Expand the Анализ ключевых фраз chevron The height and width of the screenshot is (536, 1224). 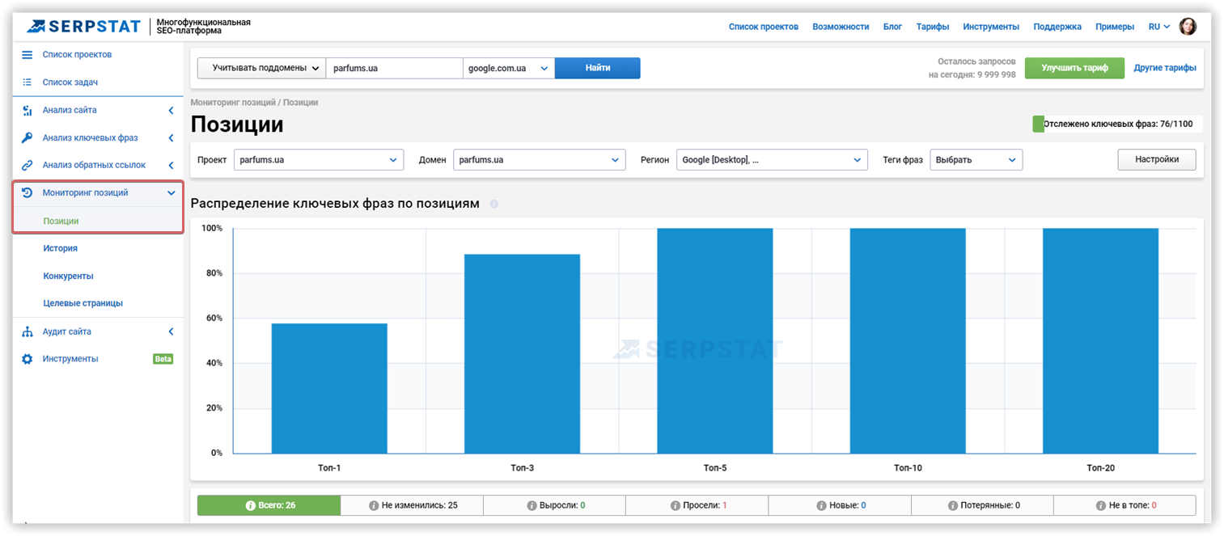pyautogui.click(x=171, y=138)
